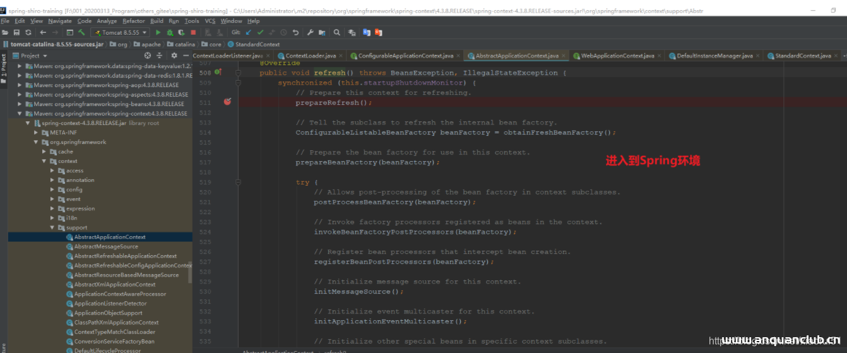Toggle code fold marker at line 519
This screenshot has width=847, height=353.
point(237,182)
